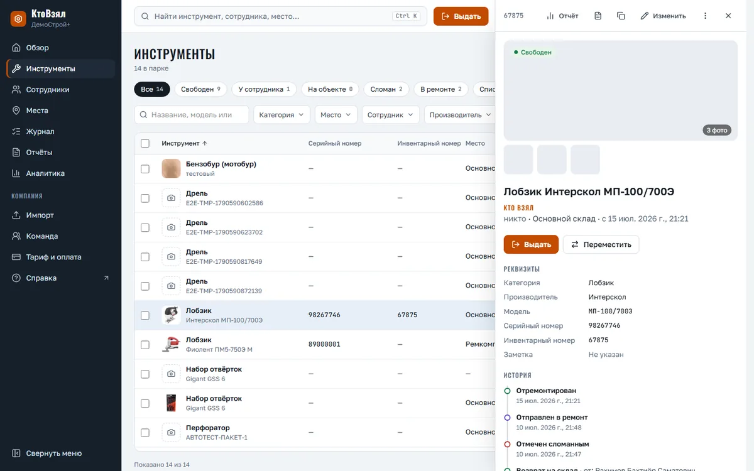Open the Место filter dropdown
Screen dimensions: 754x471
(x=336, y=115)
